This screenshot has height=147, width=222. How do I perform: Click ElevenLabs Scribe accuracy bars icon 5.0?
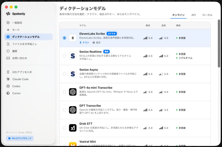point(145,38)
